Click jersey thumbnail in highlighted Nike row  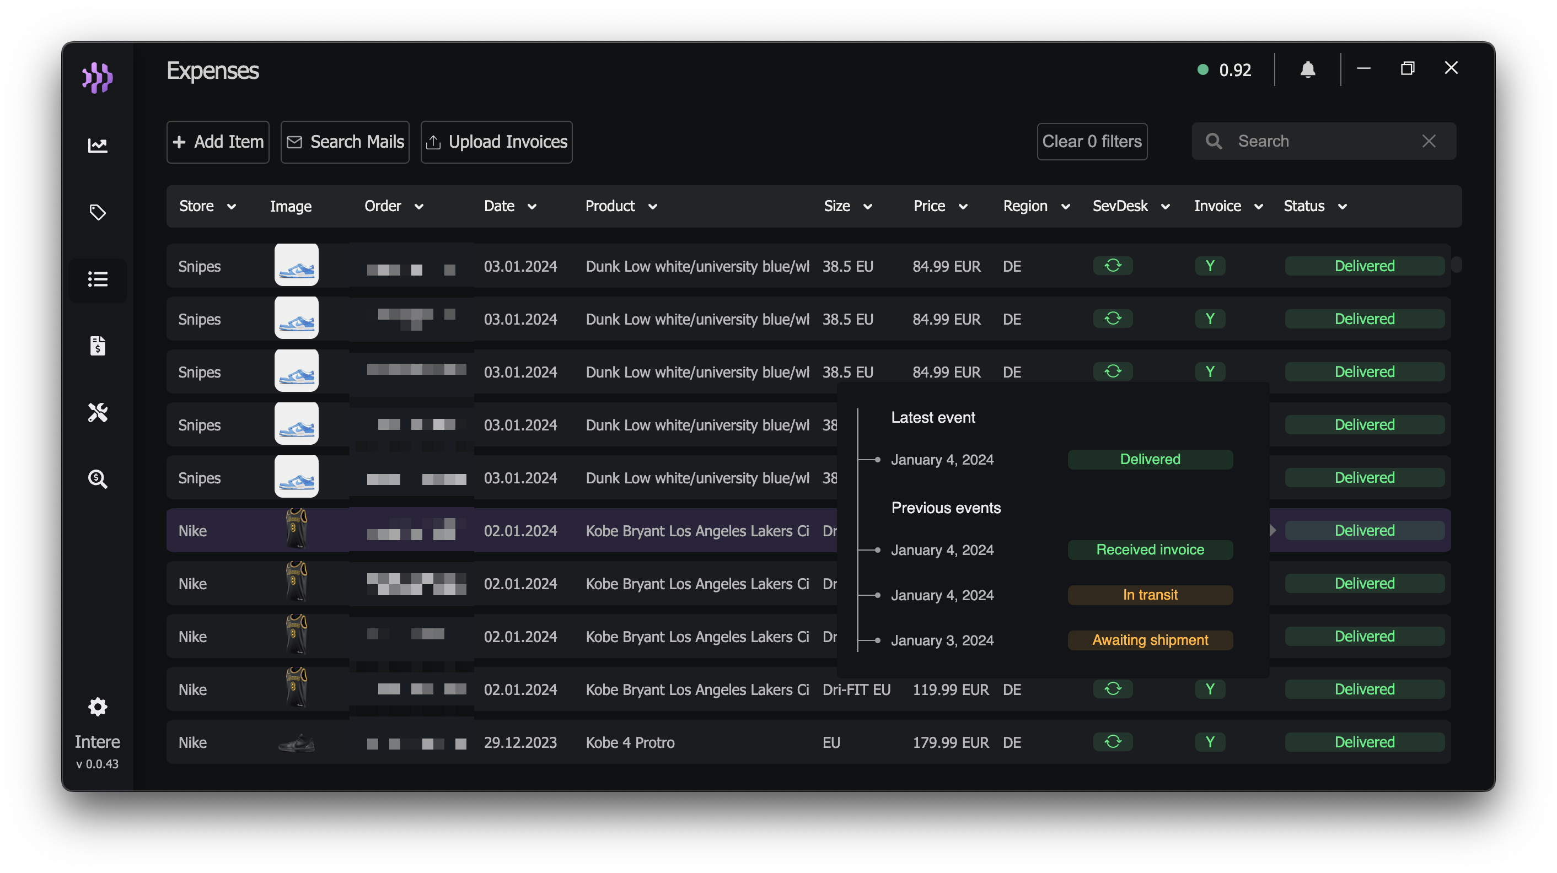tap(296, 529)
